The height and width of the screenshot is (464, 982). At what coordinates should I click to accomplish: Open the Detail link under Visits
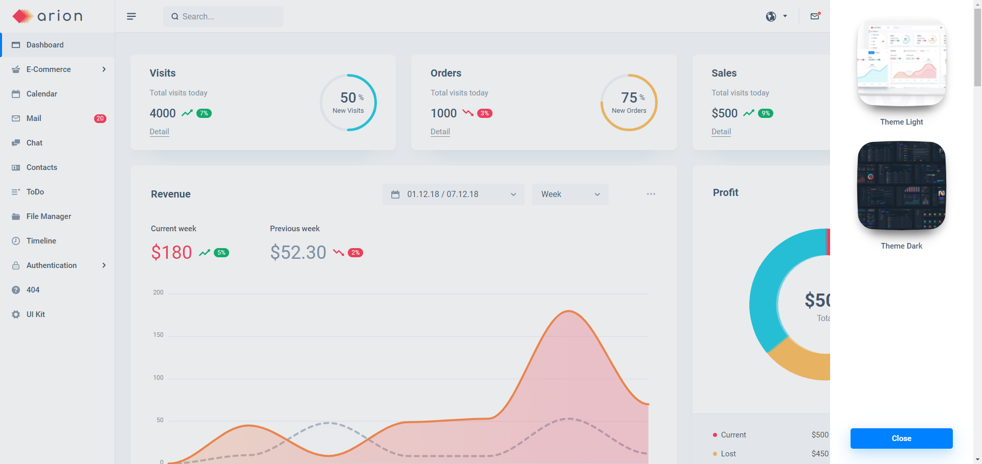[x=159, y=132]
